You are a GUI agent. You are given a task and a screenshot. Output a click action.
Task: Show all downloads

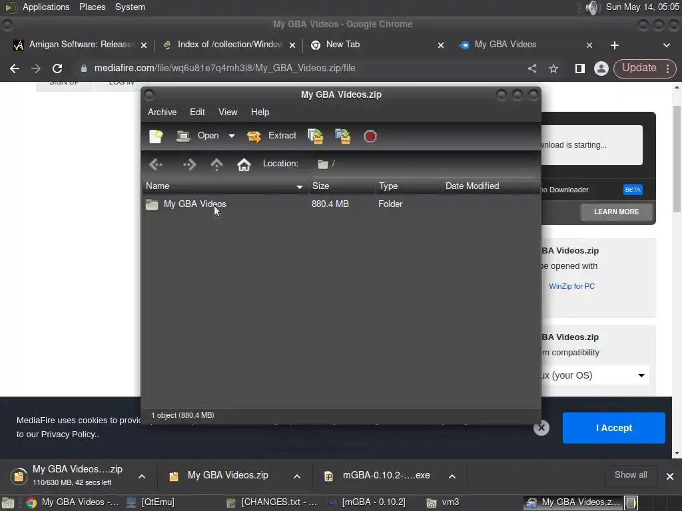(x=631, y=475)
